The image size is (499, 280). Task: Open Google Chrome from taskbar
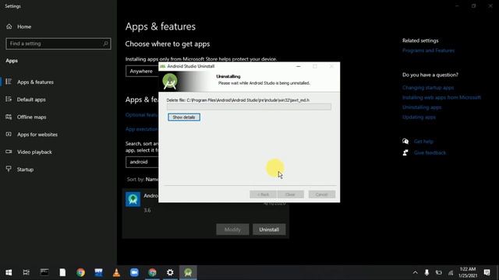(80, 272)
